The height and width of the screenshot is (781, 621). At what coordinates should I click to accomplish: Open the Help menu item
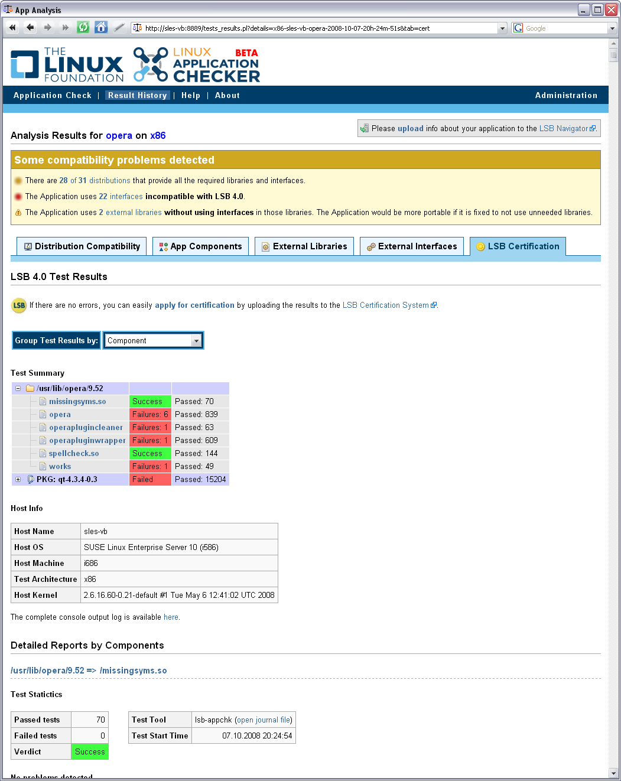pyautogui.click(x=191, y=95)
